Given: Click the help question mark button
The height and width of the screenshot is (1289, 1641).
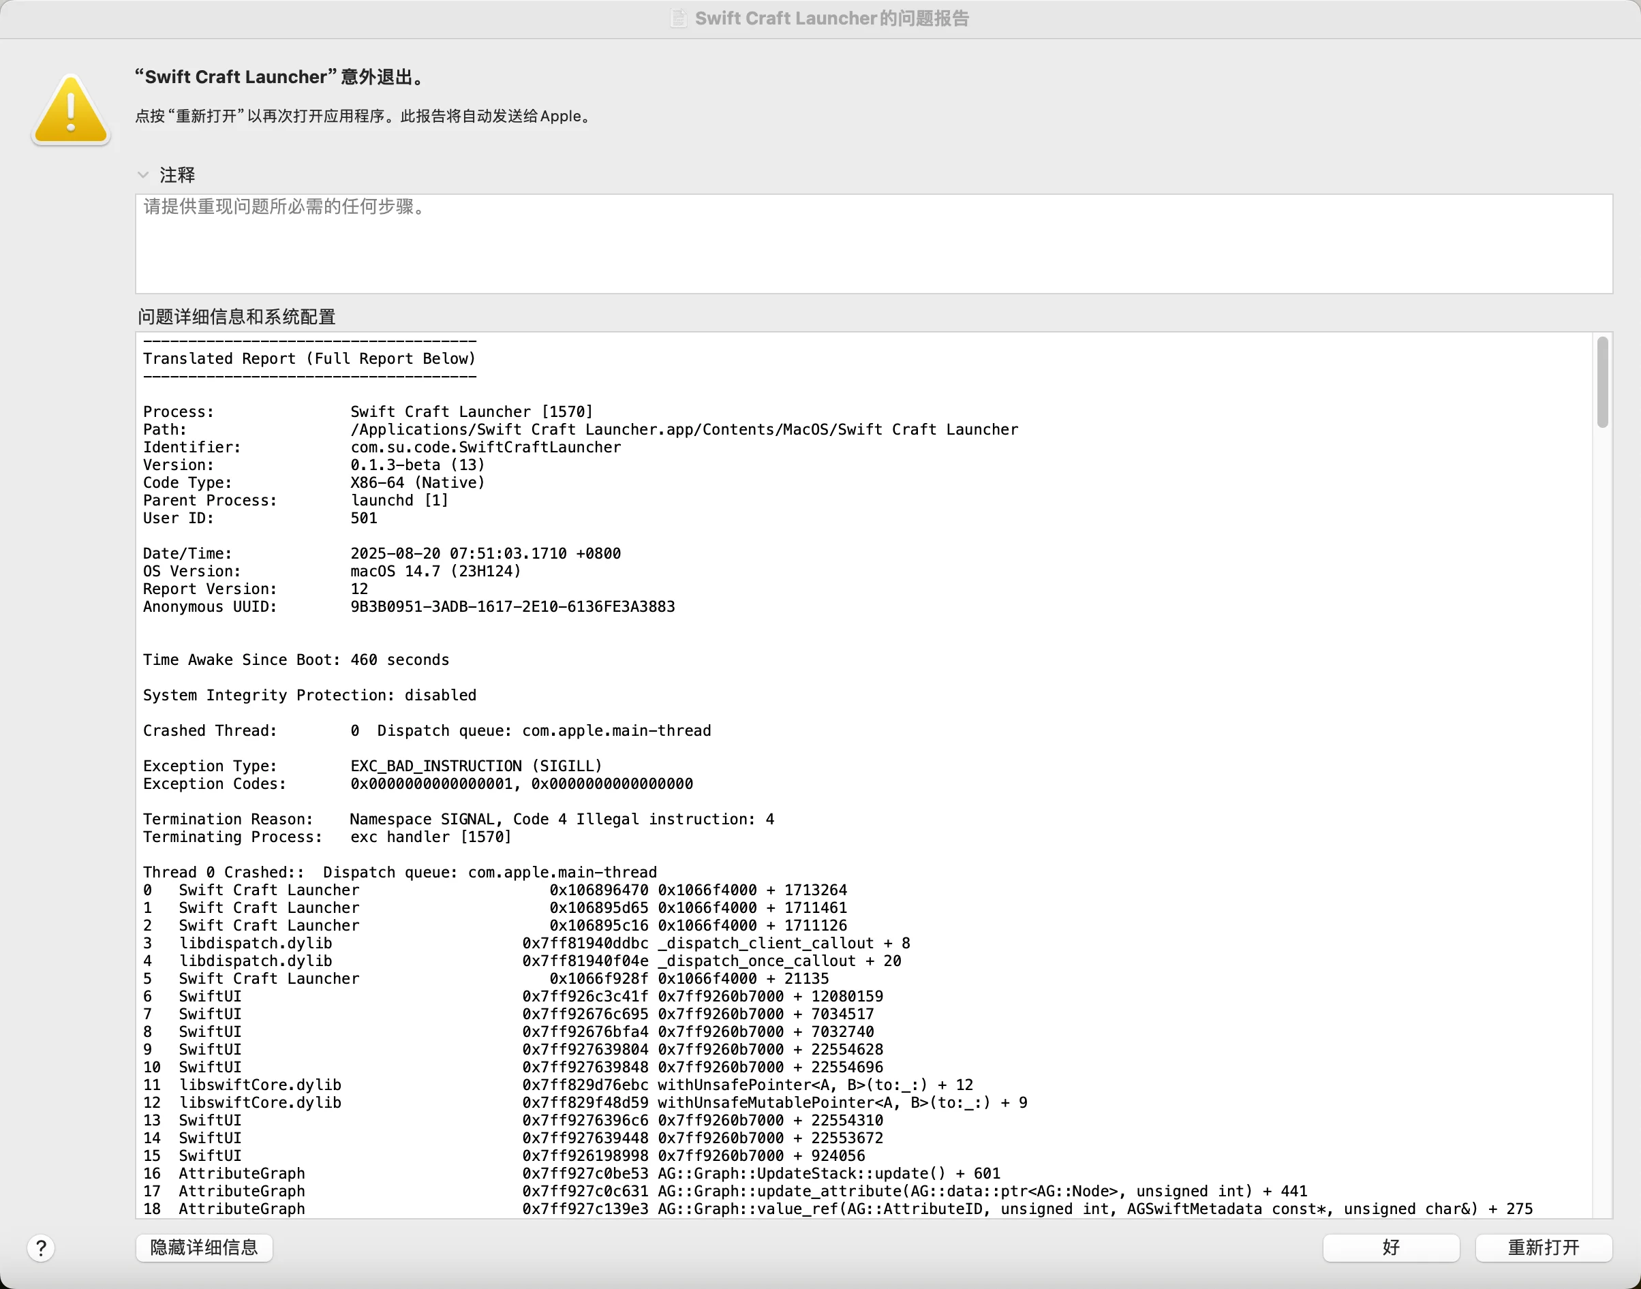Looking at the screenshot, I should [x=41, y=1248].
